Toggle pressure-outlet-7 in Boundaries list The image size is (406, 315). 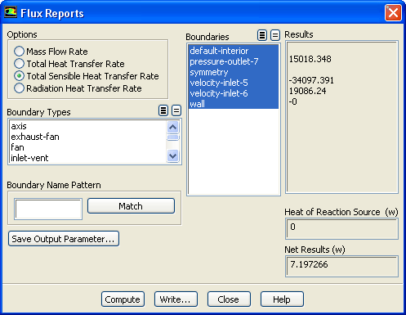[x=234, y=61]
